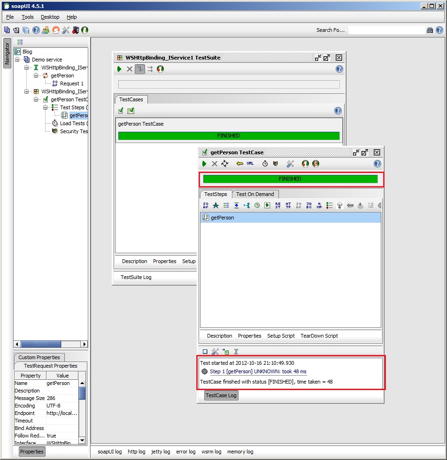This screenshot has height=460, width=447.
Task: Cancel the TestSuite run with X icon
Action: pos(130,69)
